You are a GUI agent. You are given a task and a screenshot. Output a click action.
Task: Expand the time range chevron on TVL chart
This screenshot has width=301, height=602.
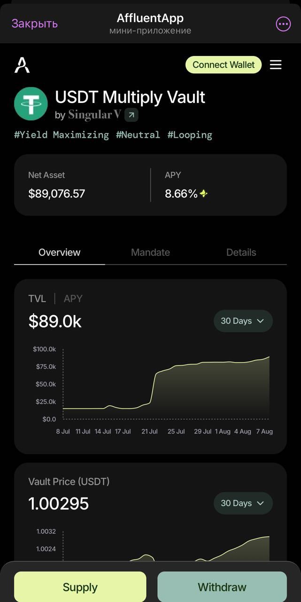pos(260,321)
